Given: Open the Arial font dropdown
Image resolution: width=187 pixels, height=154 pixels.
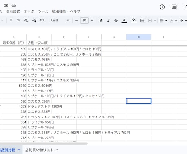Looking at the screenshot, I should click(60, 20).
